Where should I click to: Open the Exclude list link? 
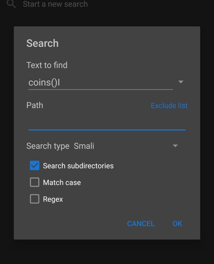(169, 105)
